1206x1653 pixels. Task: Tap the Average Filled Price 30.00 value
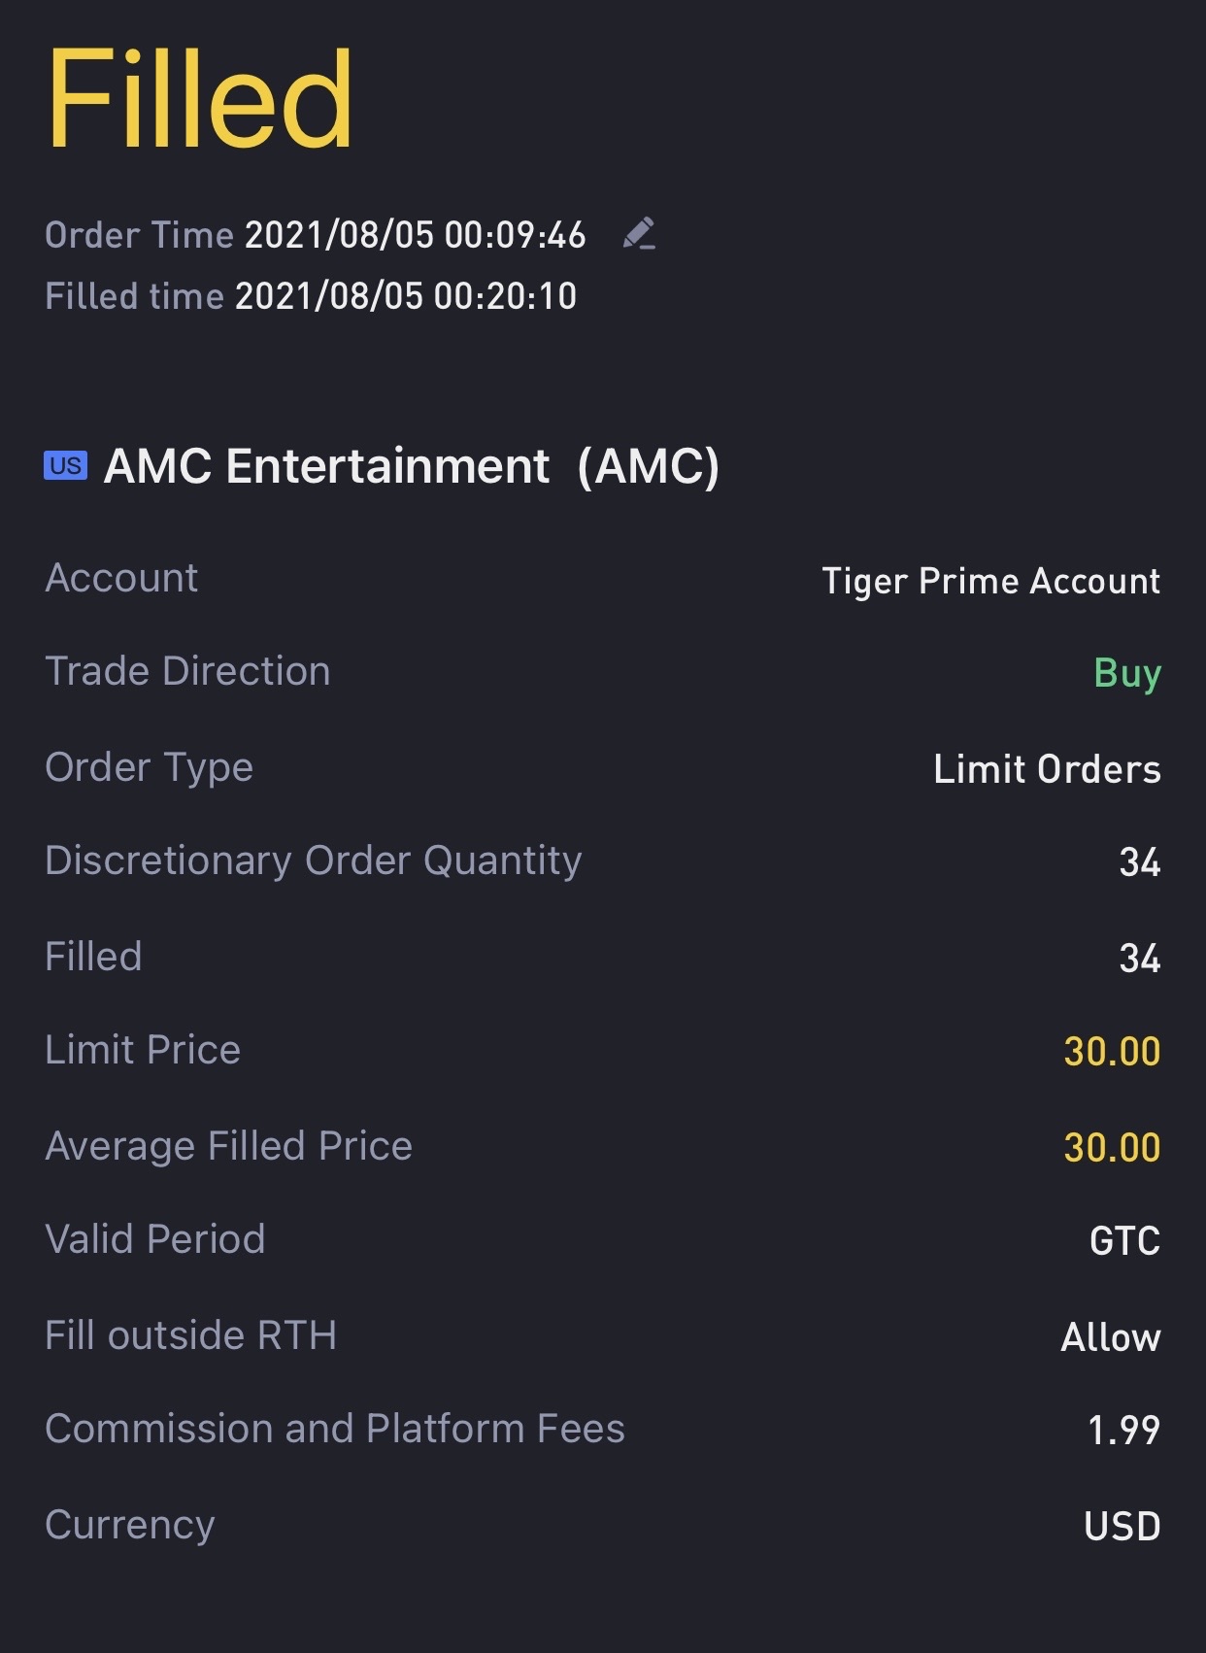click(x=1112, y=1148)
